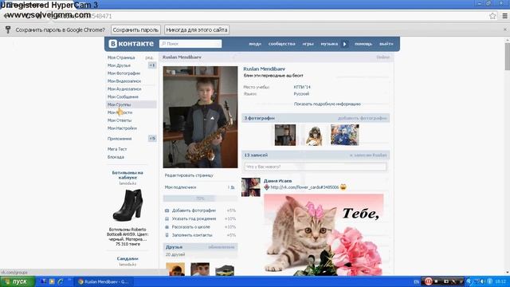Dismiss the save-password bar with X

(504, 29)
